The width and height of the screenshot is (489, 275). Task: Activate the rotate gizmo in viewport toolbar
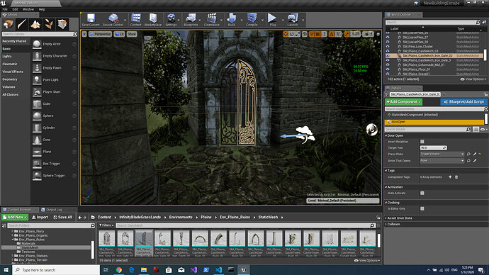tap(291, 34)
